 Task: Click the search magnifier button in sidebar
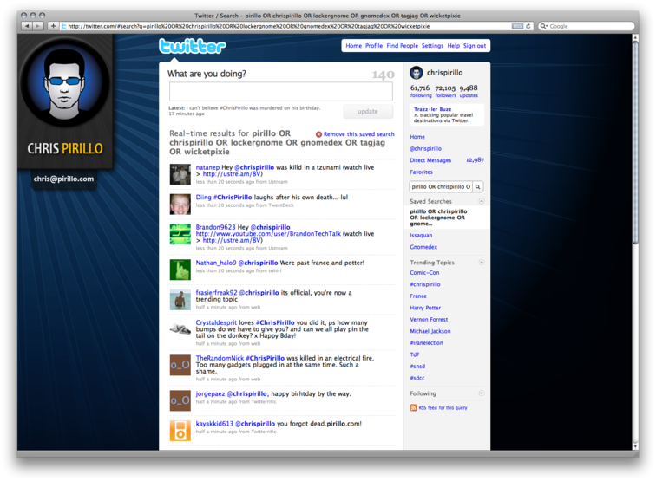(x=478, y=187)
